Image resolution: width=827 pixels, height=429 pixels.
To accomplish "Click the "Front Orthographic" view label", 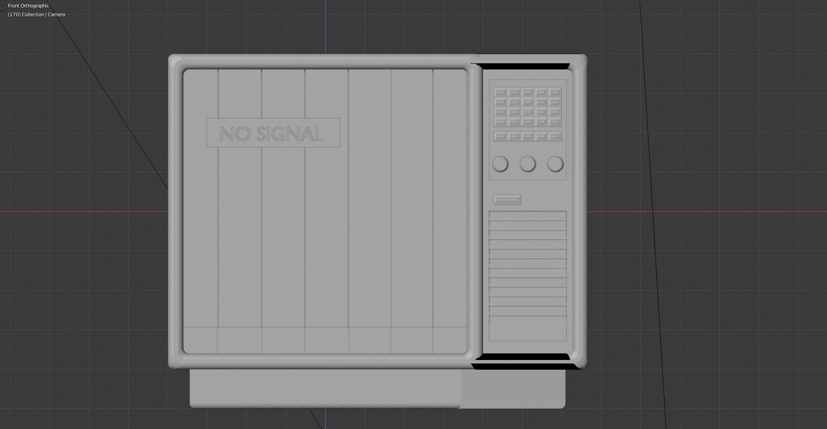I will click(x=29, y=6).
